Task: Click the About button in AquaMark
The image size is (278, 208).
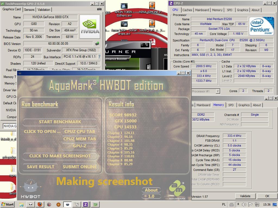Action: point(151,190)
